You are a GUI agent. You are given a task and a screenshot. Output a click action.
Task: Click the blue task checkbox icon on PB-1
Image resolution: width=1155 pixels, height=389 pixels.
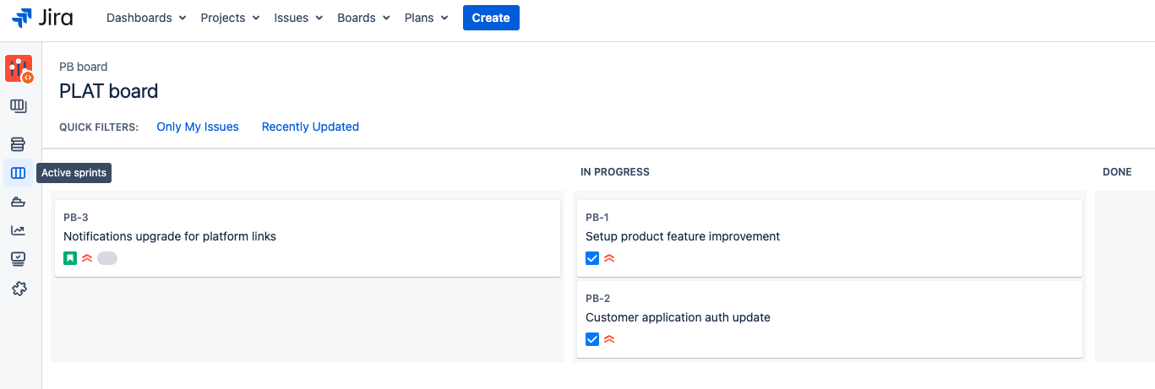592,258
